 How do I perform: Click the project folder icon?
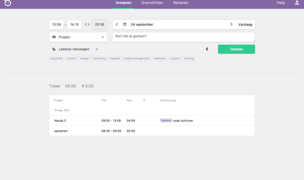tap(54, 37)
